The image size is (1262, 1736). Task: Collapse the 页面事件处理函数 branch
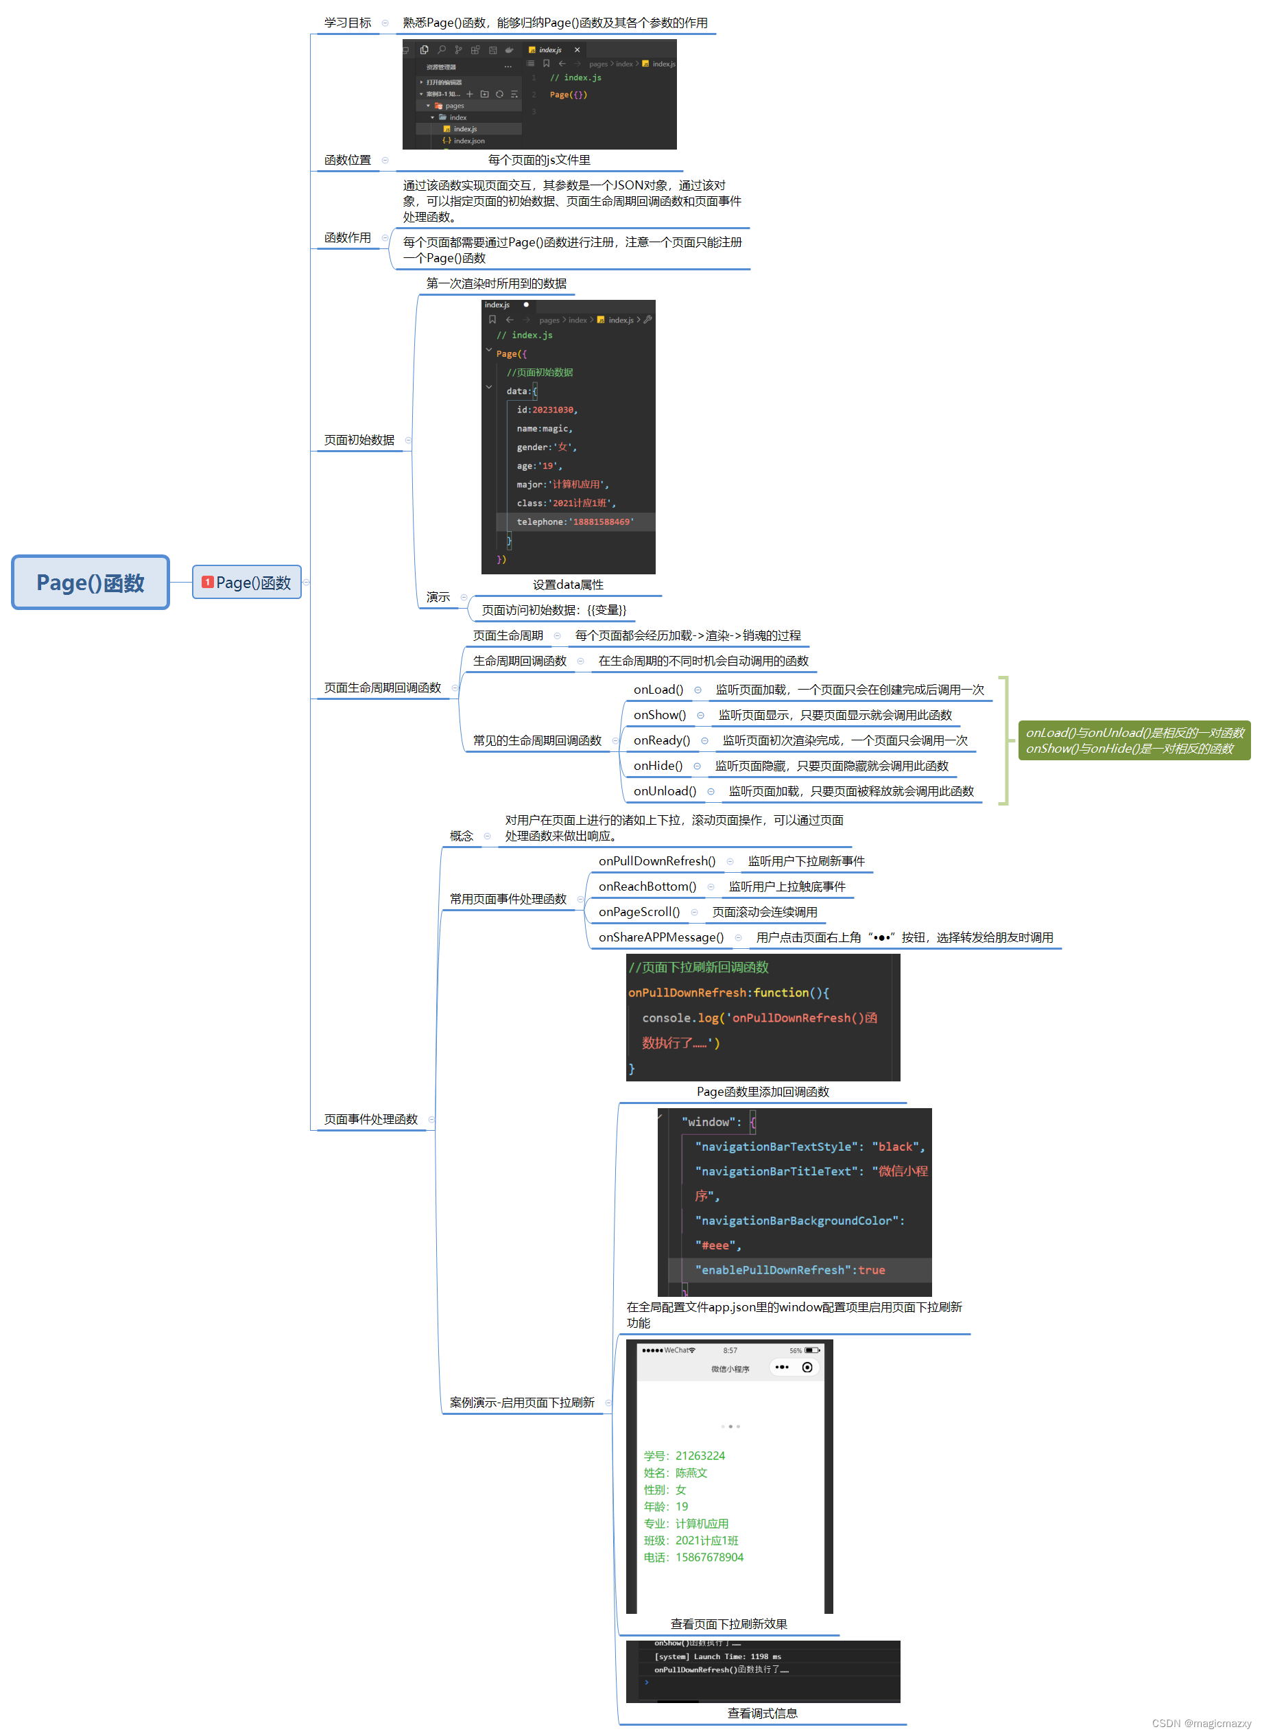tap(431, 1120)
